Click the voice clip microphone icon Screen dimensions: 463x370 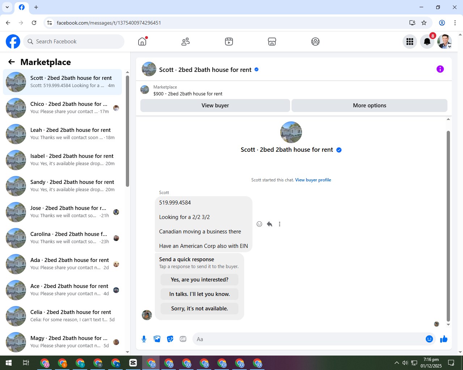pyautogui.click(x=144, y=339)
